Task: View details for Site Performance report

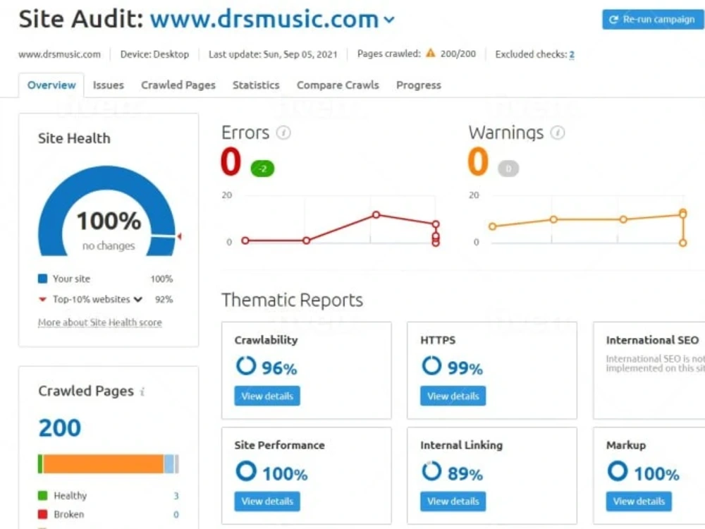Action: (x=267, y=501)
